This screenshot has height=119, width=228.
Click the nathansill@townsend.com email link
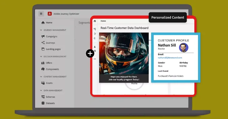point(170,58)
